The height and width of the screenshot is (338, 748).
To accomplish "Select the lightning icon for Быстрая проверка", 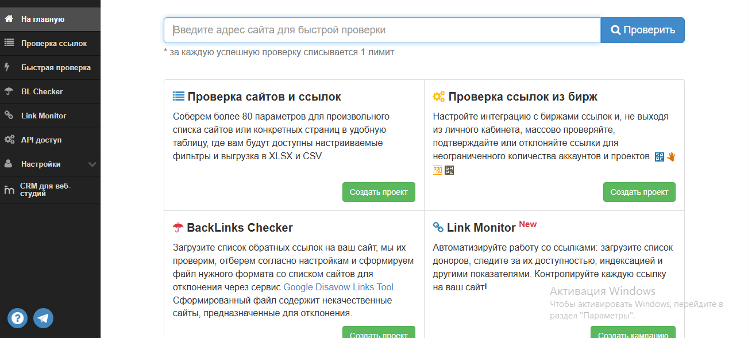I will [8, 67].
